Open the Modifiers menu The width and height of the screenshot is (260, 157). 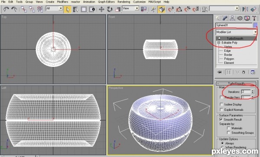coord(62,2)
